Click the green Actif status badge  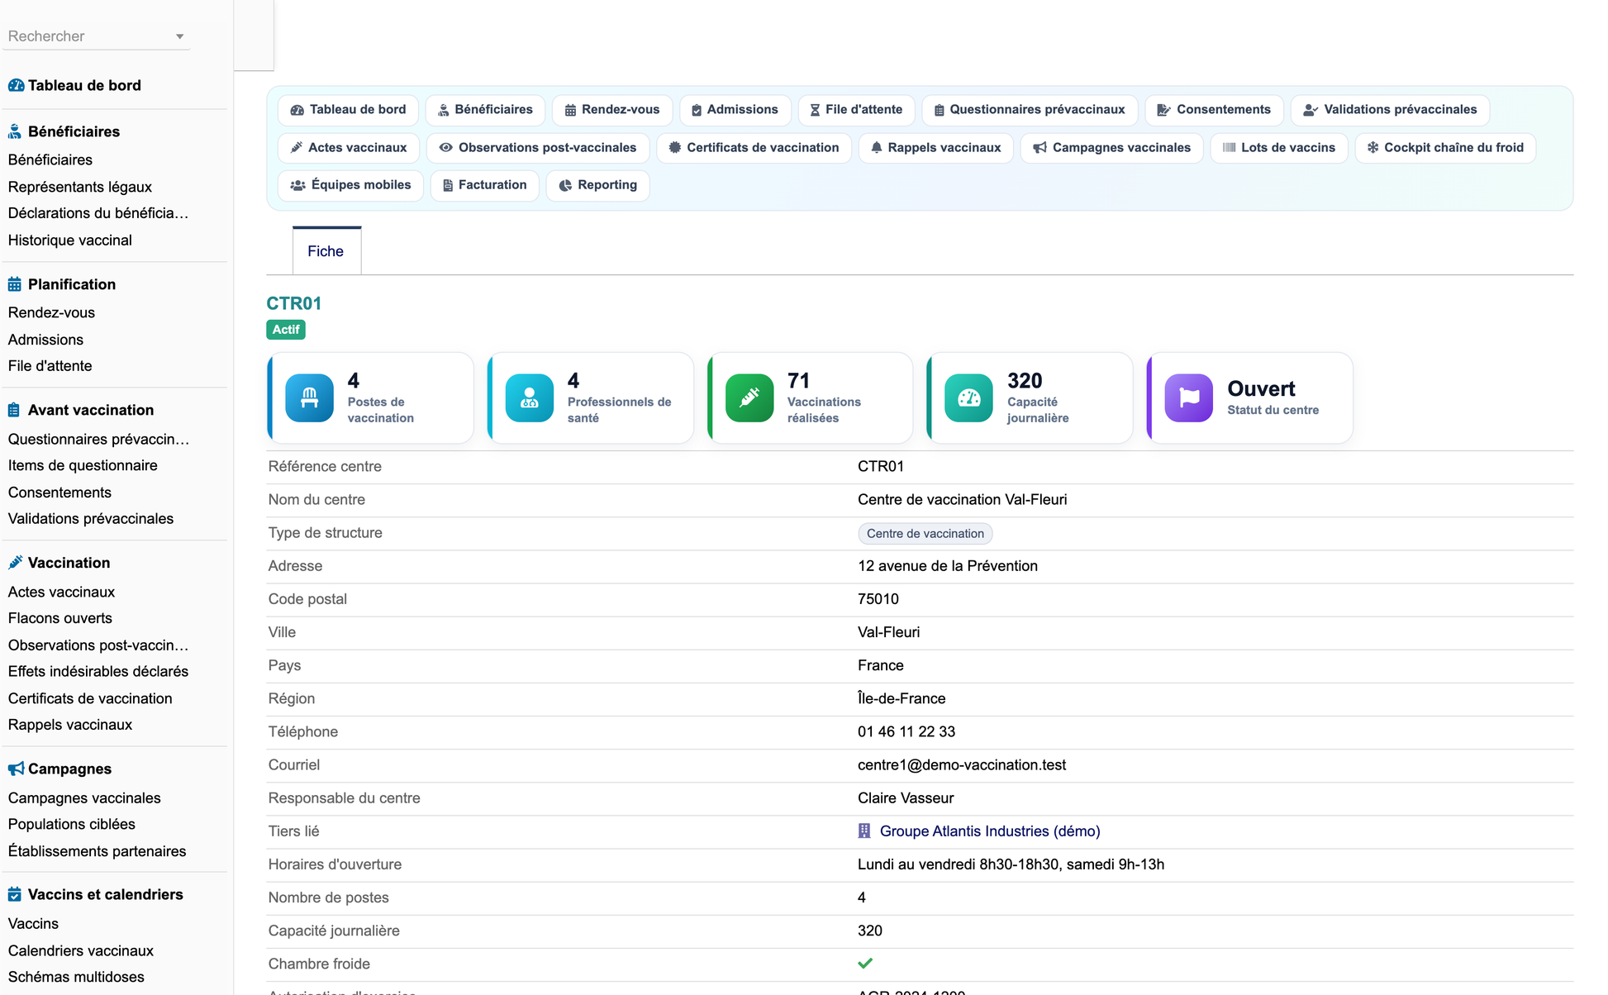(286, 330)
